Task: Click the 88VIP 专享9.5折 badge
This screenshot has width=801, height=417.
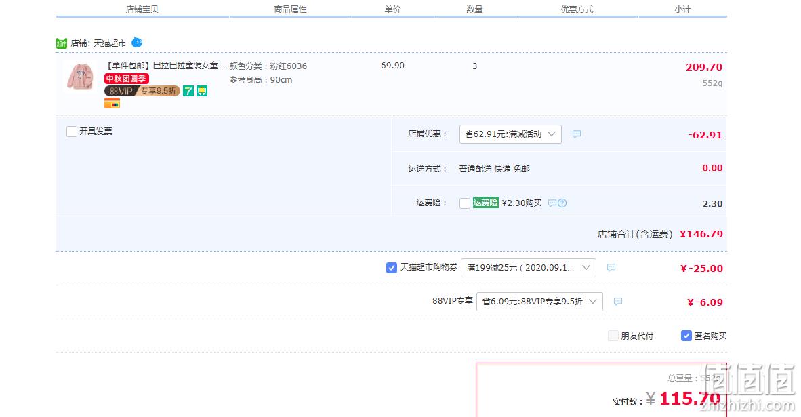Action: [x=142, y=91]
